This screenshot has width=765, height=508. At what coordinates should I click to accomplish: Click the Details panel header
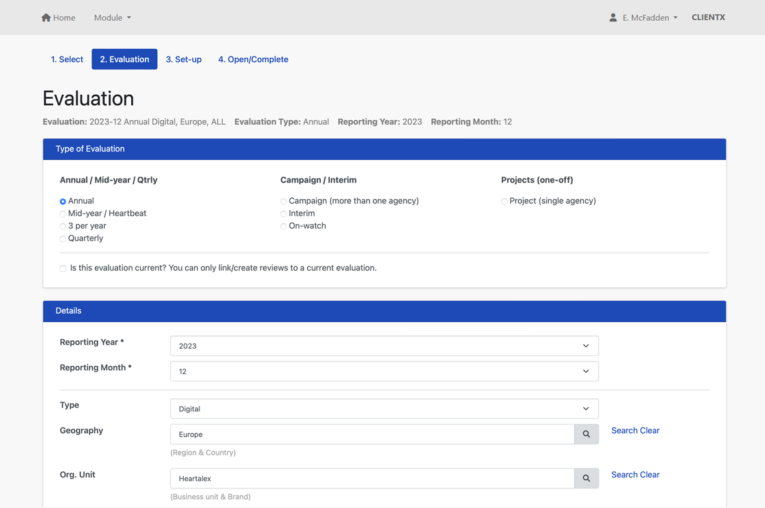click(x=384, y=311)
